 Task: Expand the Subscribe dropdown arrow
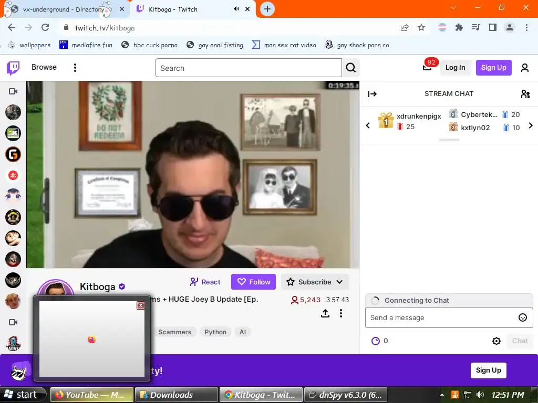[x=339, y=282]
